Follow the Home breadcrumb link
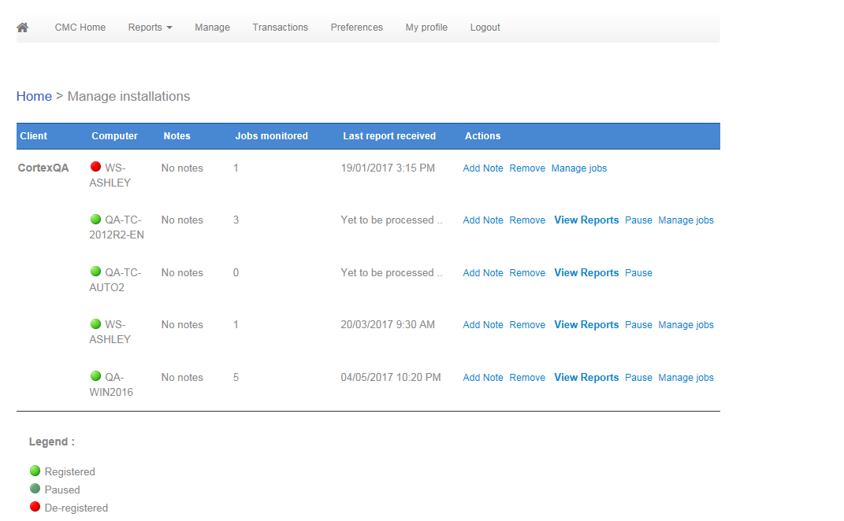This screenshot has width=844, height=521. [34, 96]
